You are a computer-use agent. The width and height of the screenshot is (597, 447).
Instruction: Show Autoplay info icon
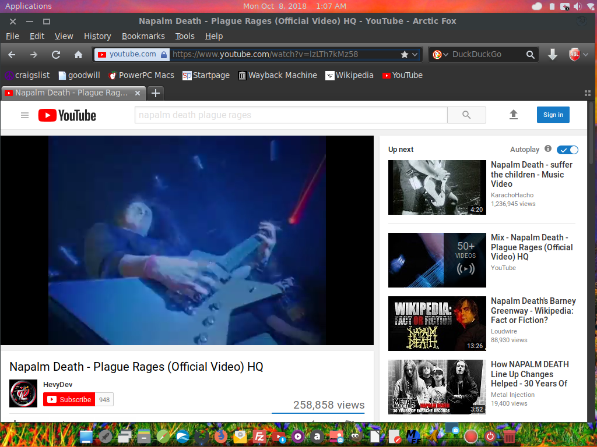point(548,148)
